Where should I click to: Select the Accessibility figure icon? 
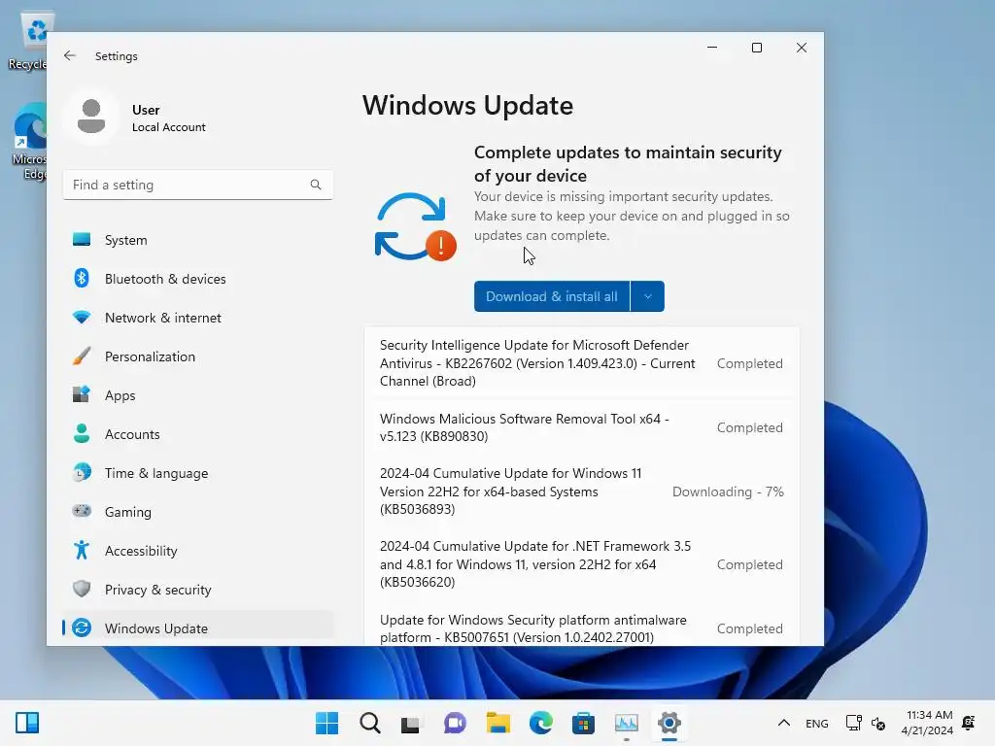(82, 550)
